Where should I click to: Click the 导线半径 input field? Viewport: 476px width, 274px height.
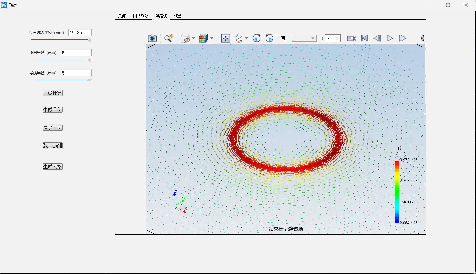tap(76, 73)
